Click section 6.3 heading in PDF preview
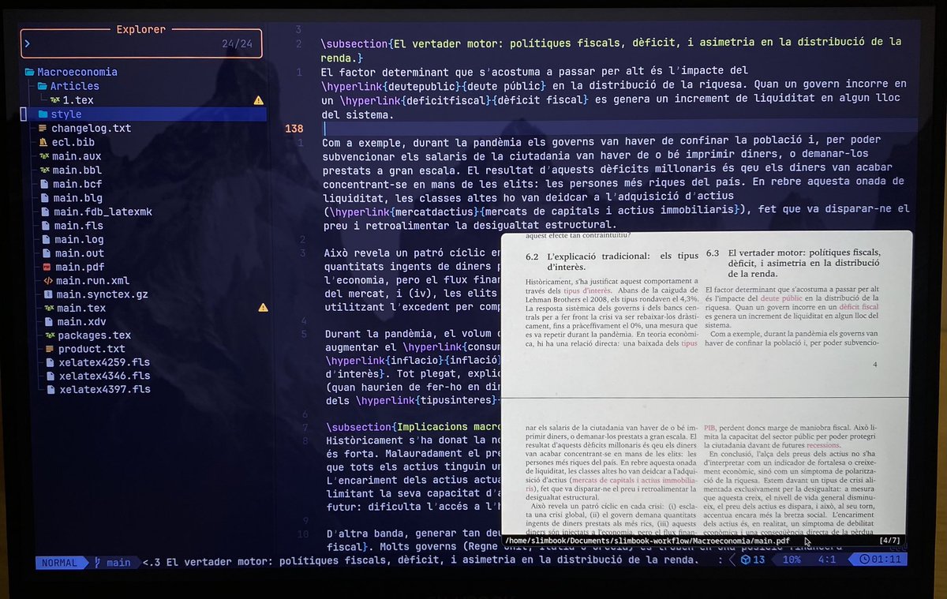 795,263
